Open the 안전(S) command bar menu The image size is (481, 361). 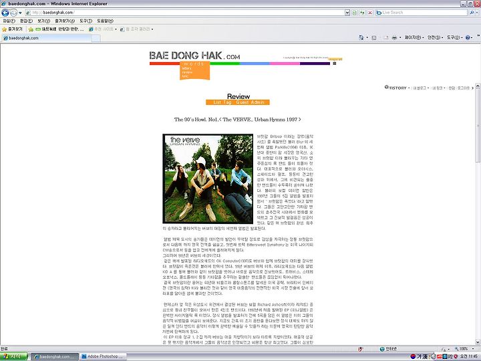tap(435, 37)
